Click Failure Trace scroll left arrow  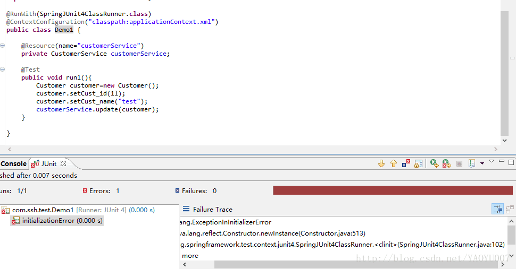pos(185,264)
